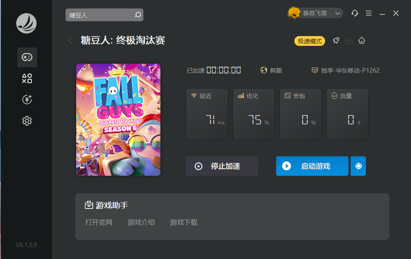Open Fall Guys cover artwork
Viewport: 411px width, 259px height.
click(x=118, y=120)
